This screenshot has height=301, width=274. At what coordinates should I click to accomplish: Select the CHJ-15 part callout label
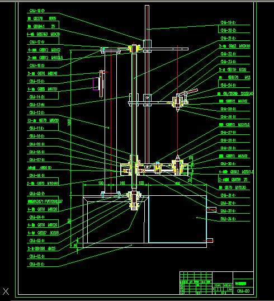37,81
